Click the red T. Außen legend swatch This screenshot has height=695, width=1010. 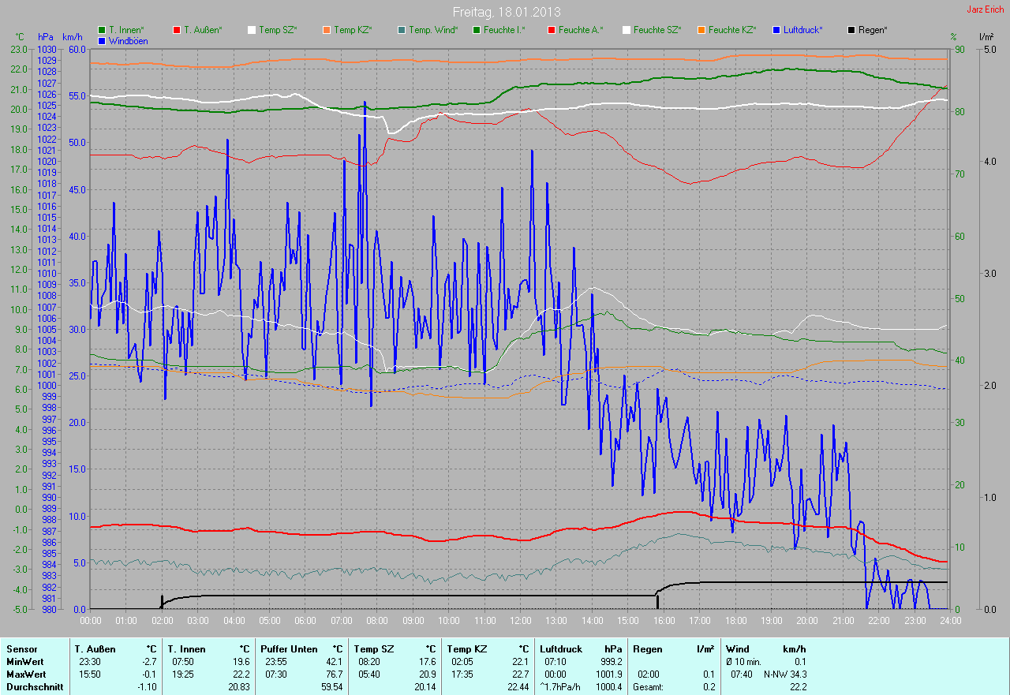click(x=177, y=30)
